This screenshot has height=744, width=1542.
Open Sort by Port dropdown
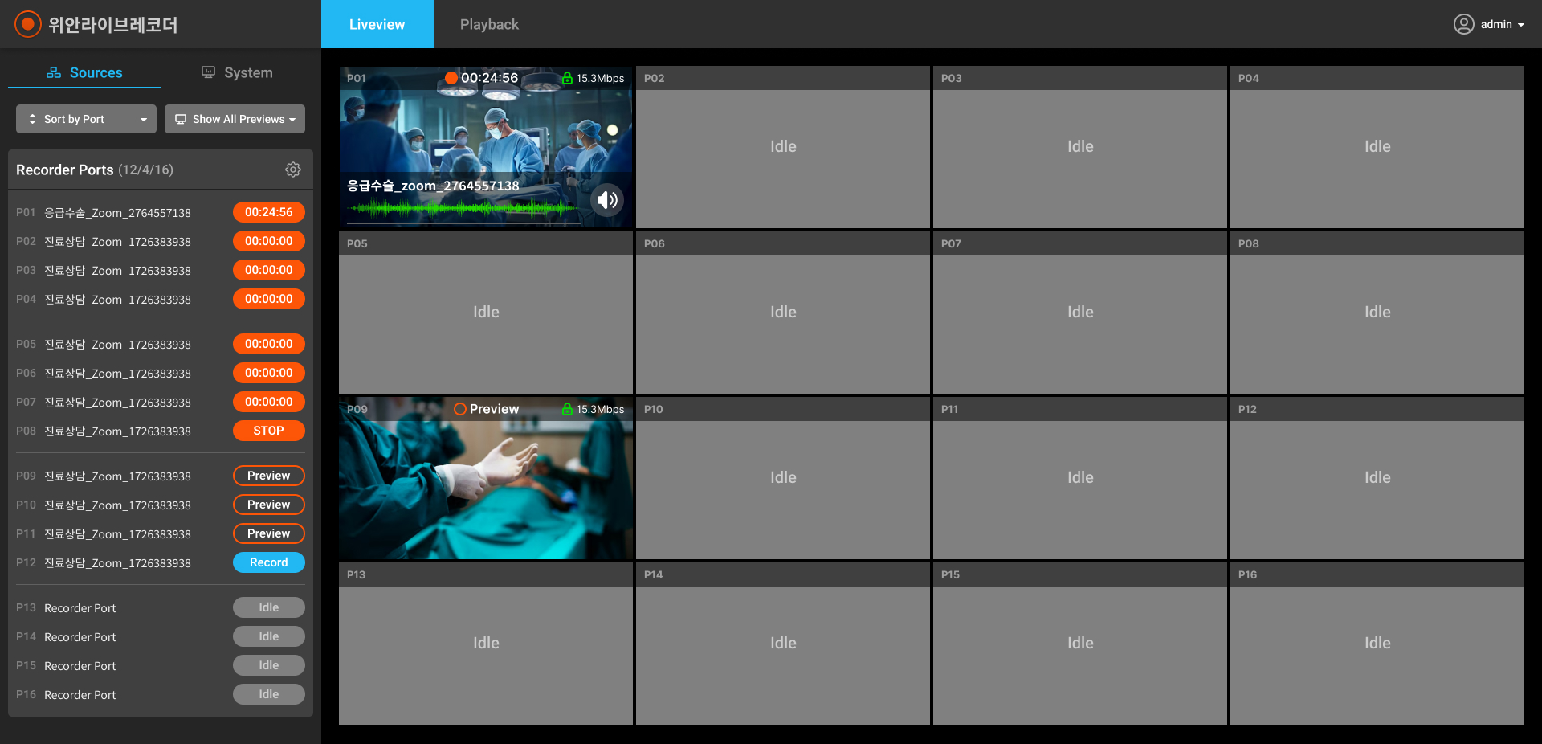click(86, 119)
